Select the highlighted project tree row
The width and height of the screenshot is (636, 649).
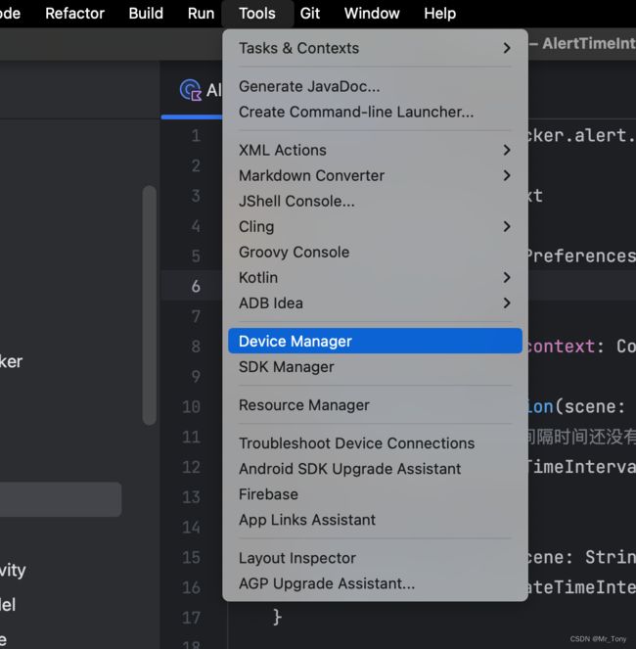61,499
